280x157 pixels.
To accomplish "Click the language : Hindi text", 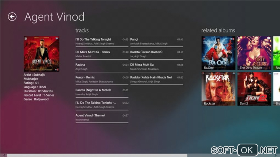I will click(35, 87).
